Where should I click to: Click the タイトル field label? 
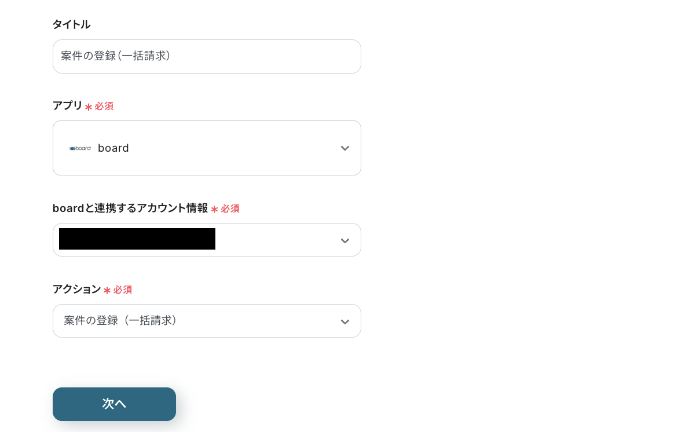coord(71,24)
